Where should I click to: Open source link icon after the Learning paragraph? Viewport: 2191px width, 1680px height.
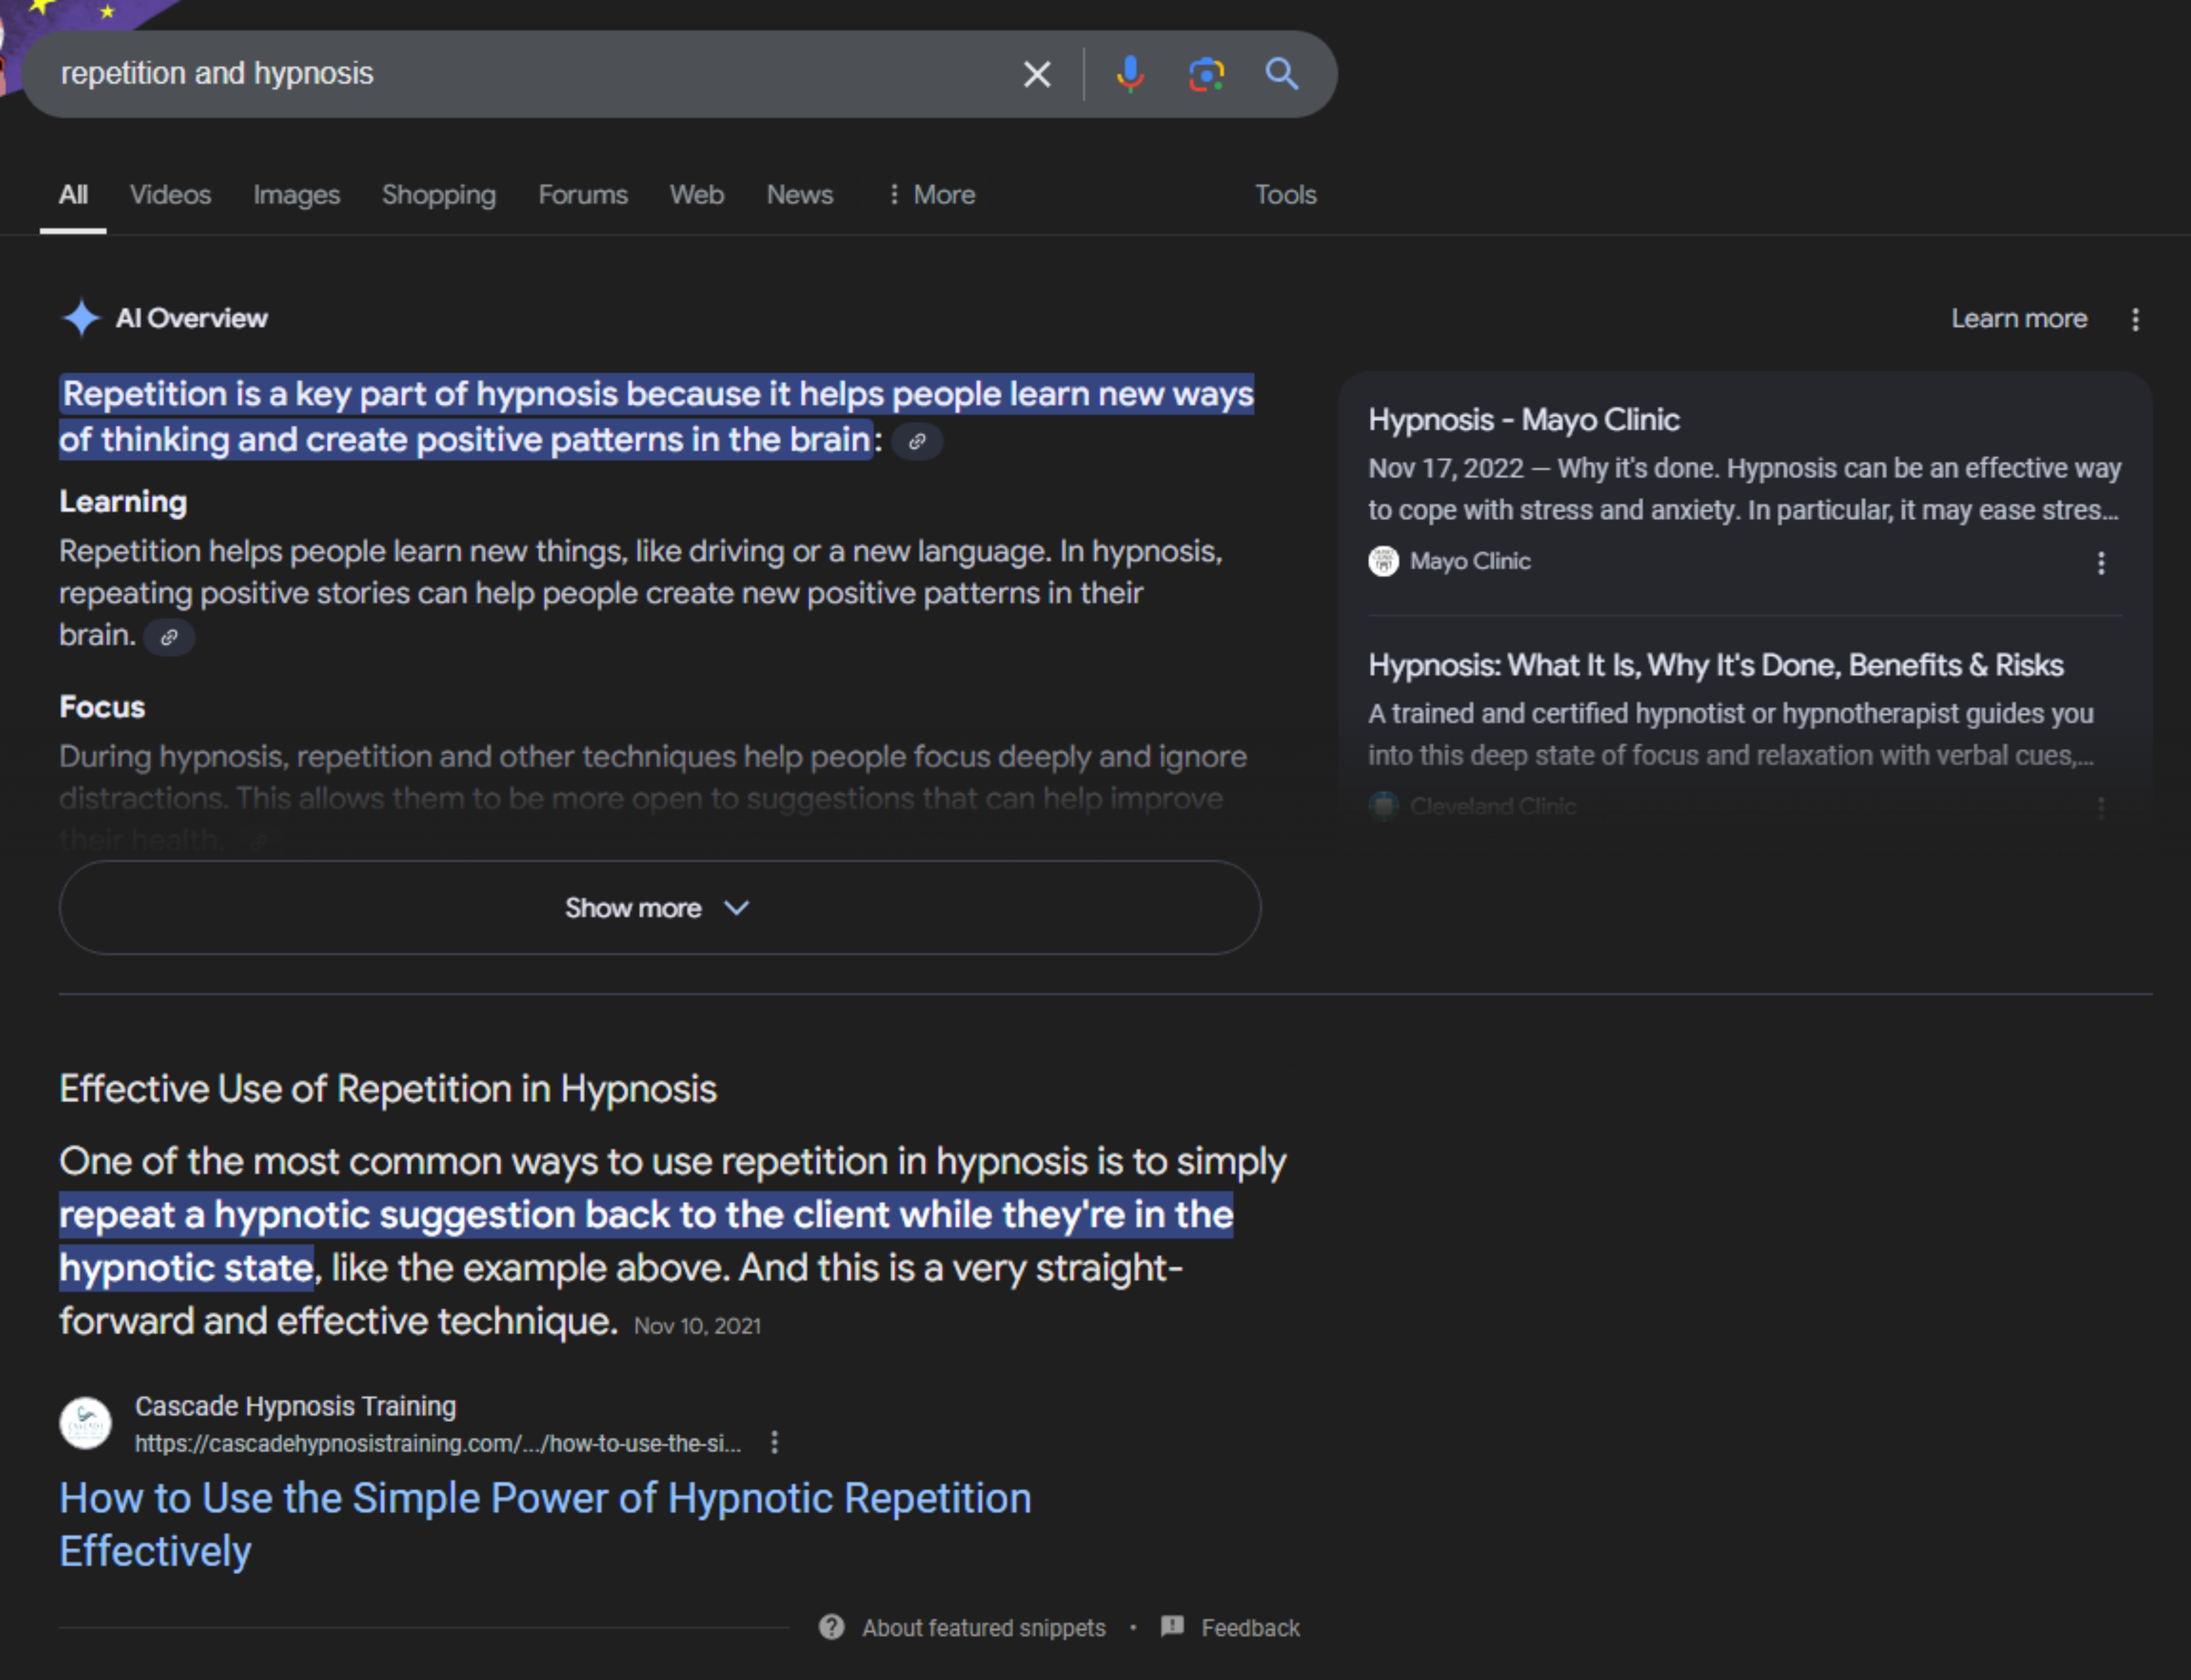(x=169, y=637)
